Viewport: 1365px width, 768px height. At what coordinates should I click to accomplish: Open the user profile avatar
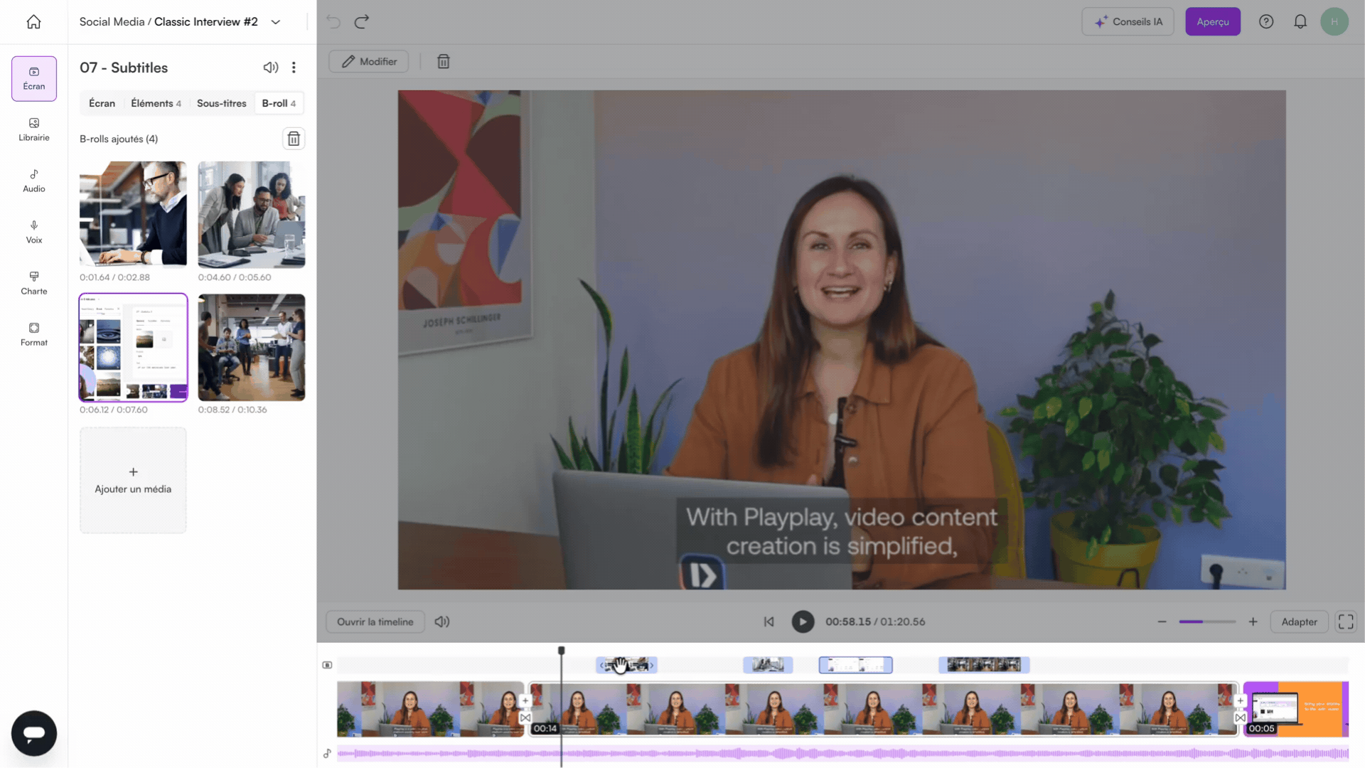(1334, 21)
